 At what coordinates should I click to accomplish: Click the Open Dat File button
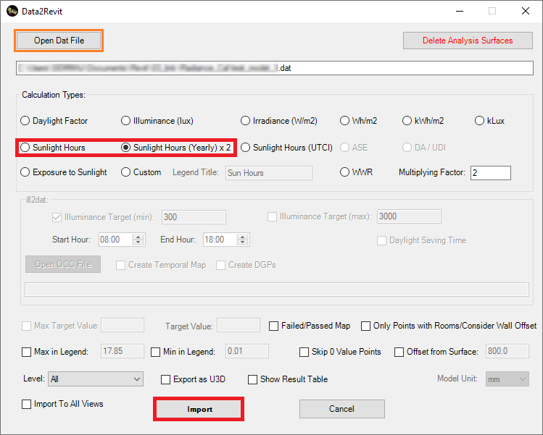pyautogui.click(x=59, y=41)
